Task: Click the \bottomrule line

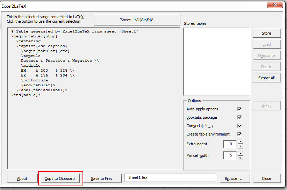Action: coord(34,80)
